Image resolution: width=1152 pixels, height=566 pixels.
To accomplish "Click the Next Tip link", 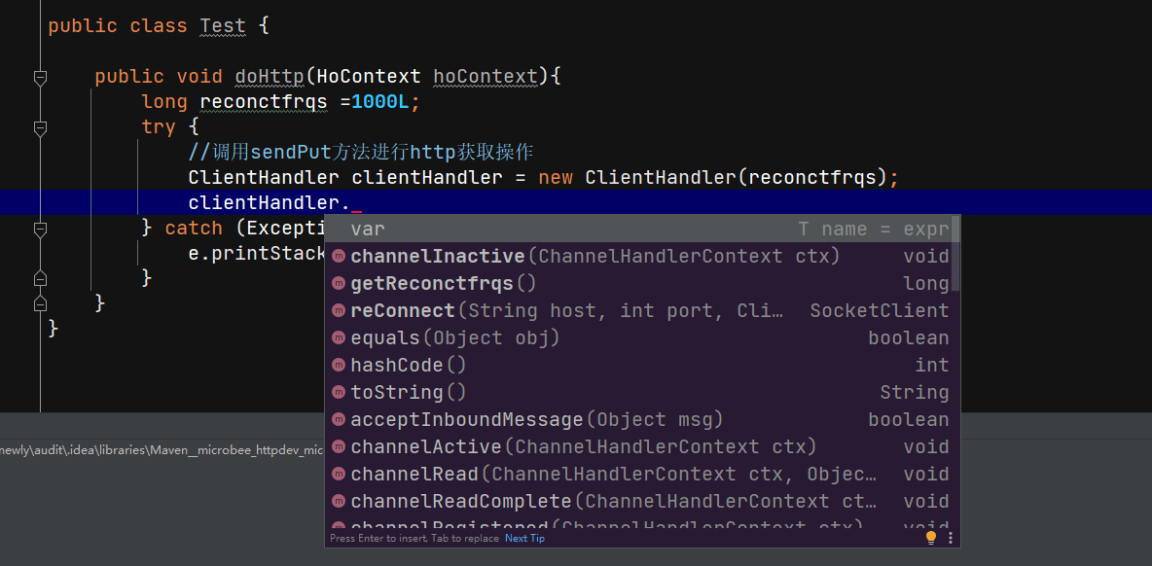I will point(524,539).
